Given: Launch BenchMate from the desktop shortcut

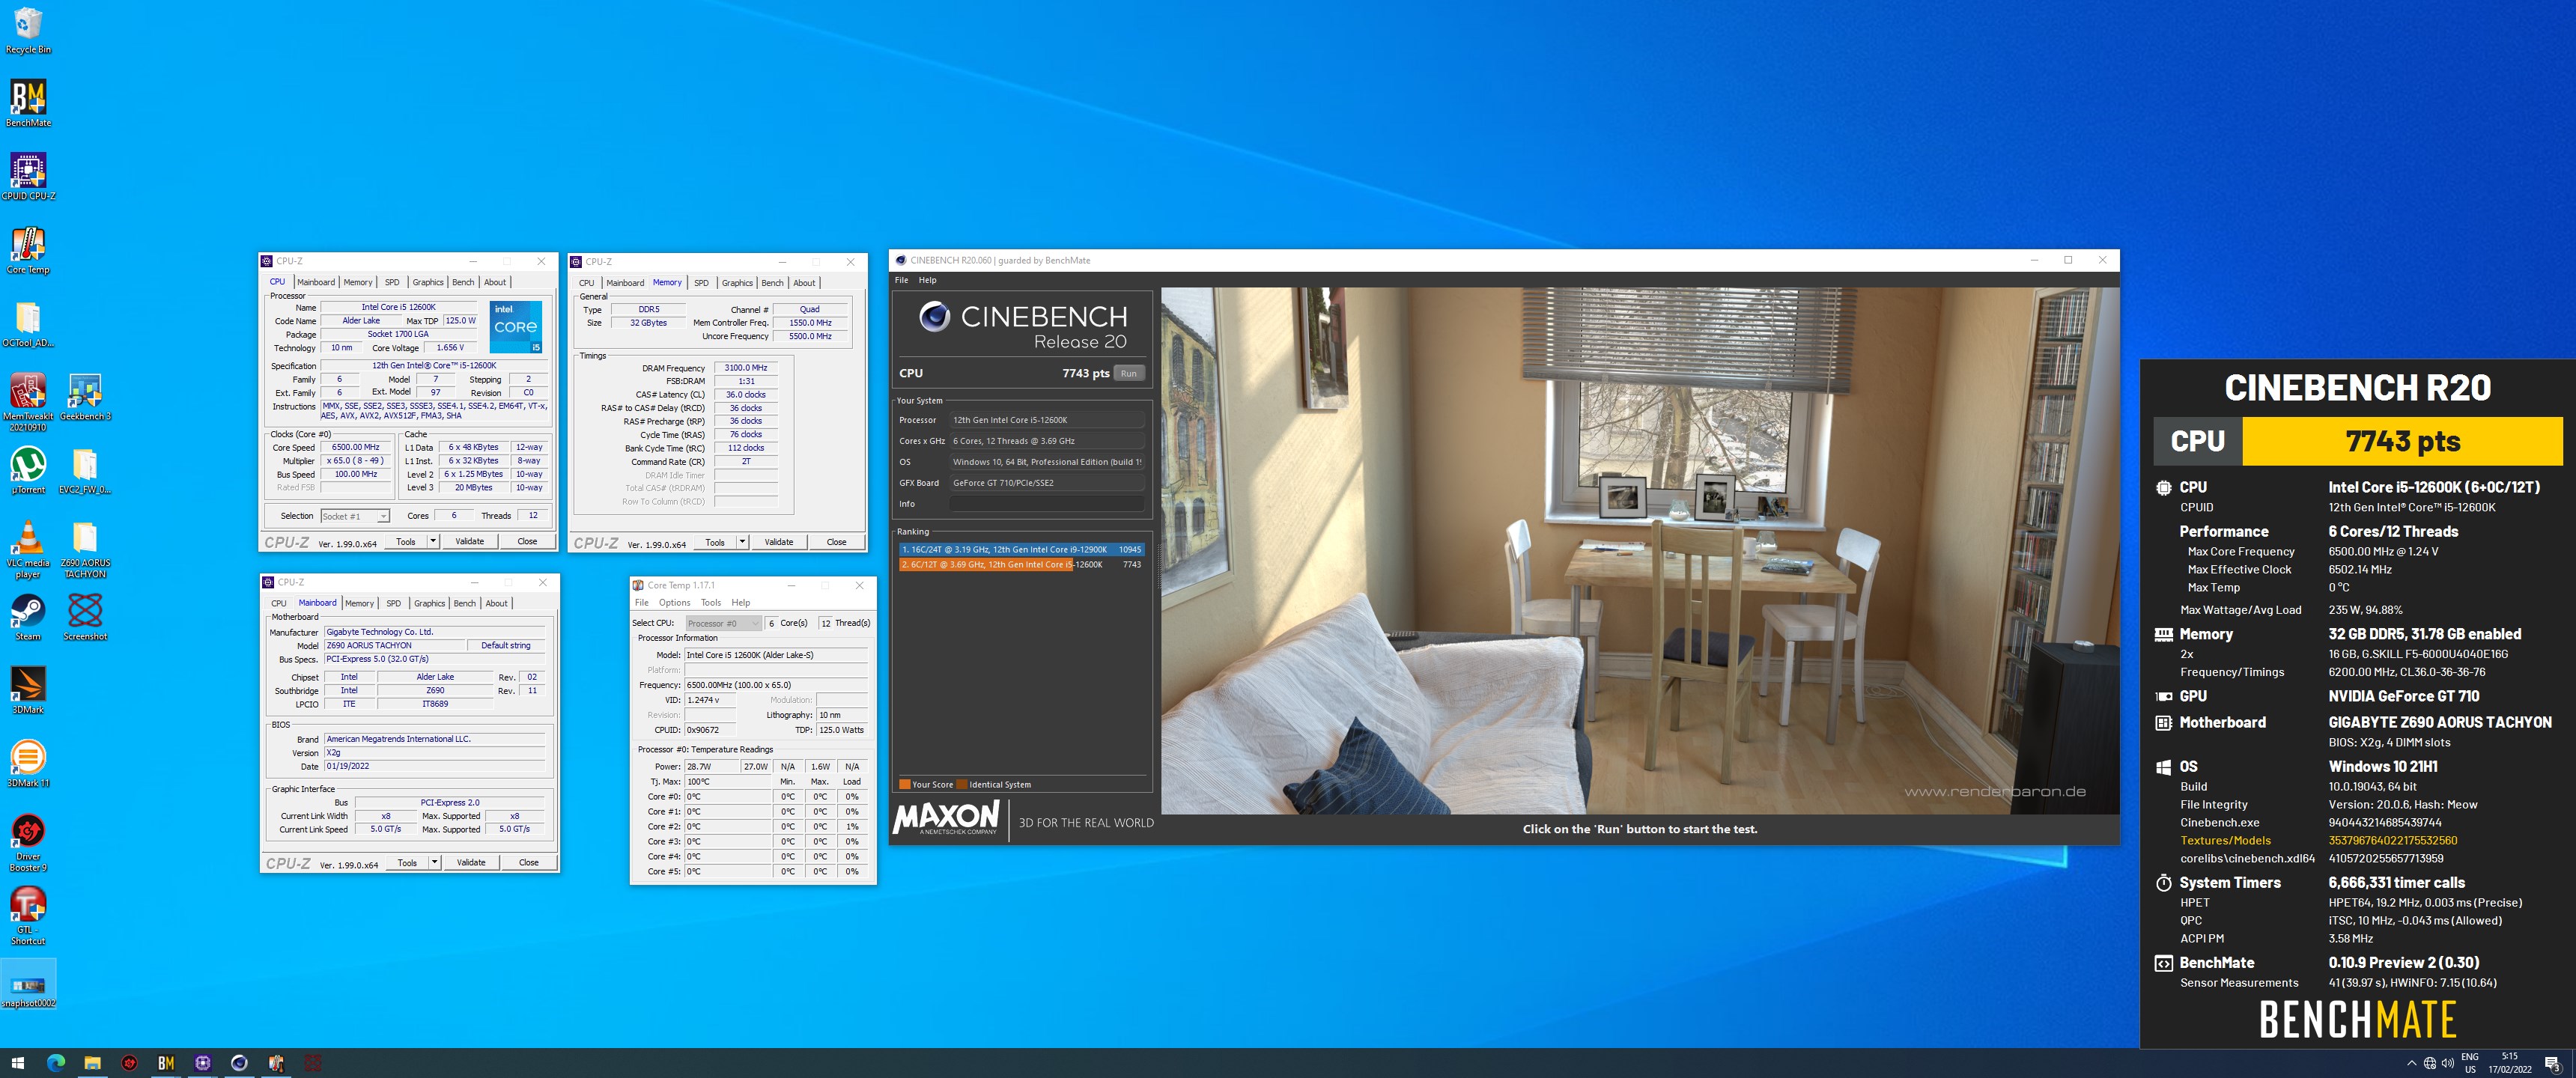Looking at the screenshot, I should 28,103.
